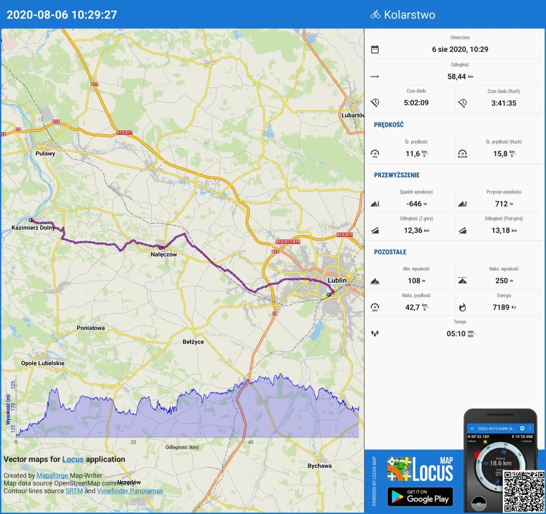Image resolution: width=546 pixels, height=514 pixels.
Task: Click the minimum altitude mountain icon by 108 m
Action: tap(375, 281)
